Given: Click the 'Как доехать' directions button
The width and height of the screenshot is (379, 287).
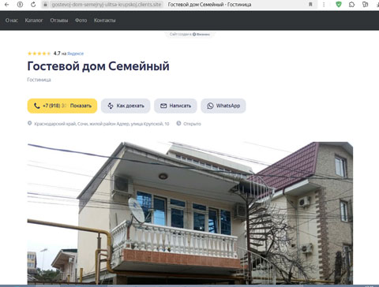Looking at the screenshot, I should pyautogui.click(x=126, y=106).
